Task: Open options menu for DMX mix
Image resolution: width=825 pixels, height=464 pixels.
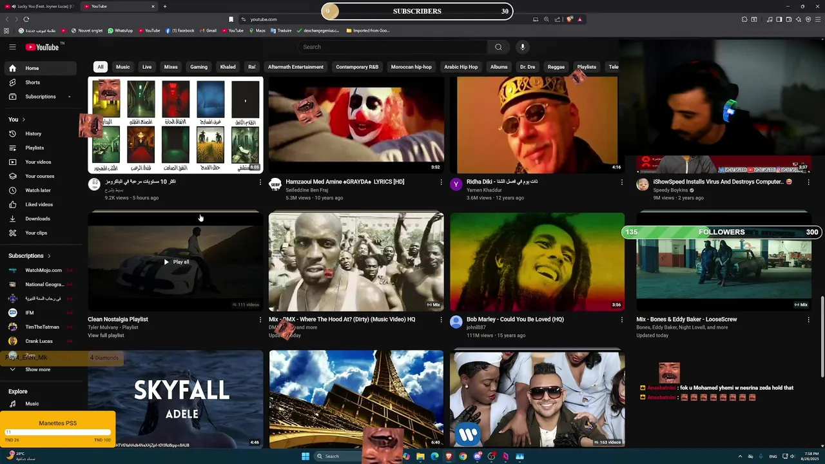Action: click(x=441, y=320)
